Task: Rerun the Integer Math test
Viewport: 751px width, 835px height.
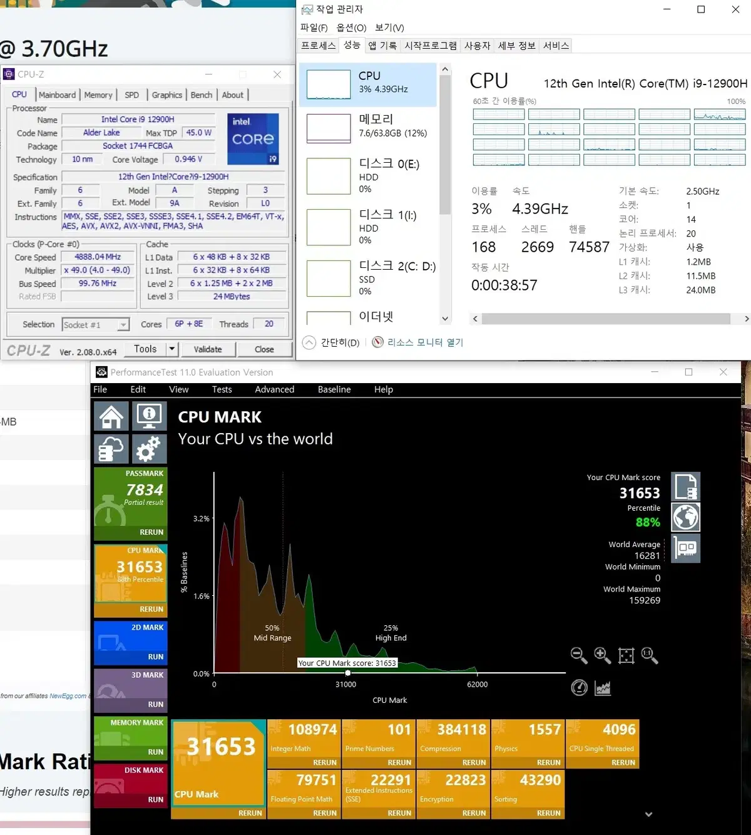Action: click(x=325, y=762)
